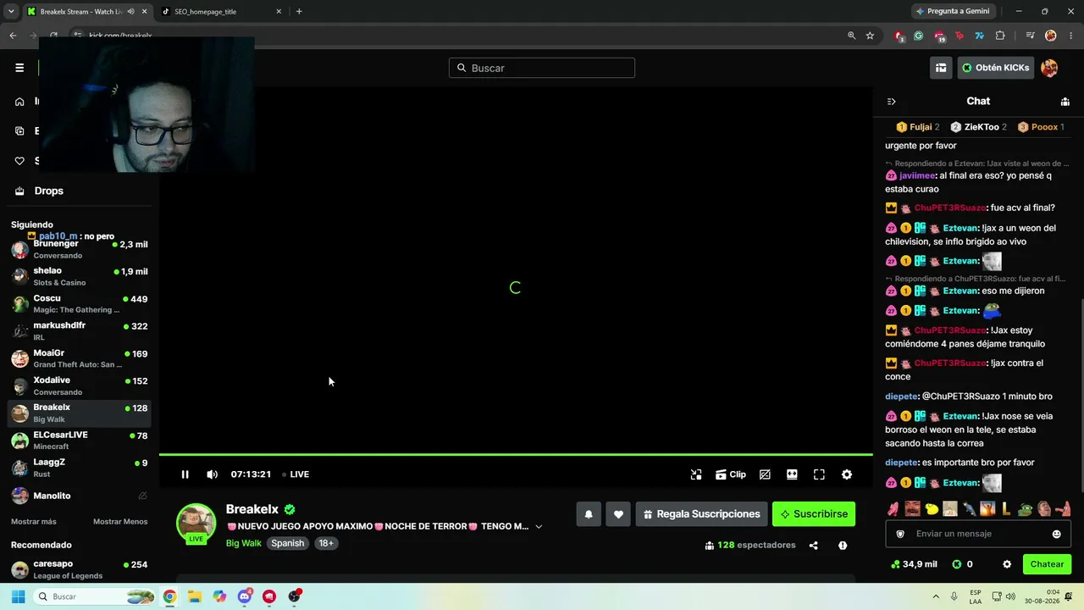
Task: Open Windows Start menu
Action: point(18,596)
